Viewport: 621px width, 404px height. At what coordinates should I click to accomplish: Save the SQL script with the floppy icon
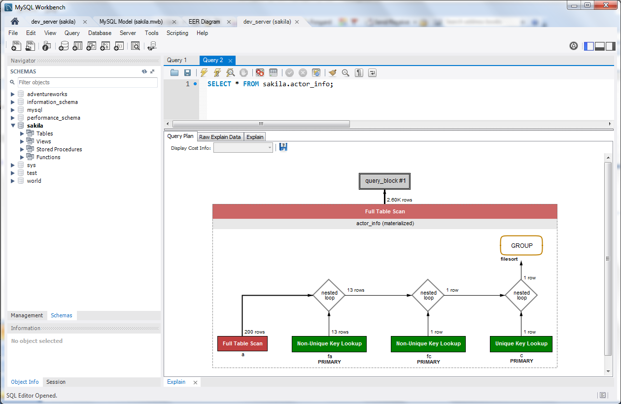tap(187, 73)
